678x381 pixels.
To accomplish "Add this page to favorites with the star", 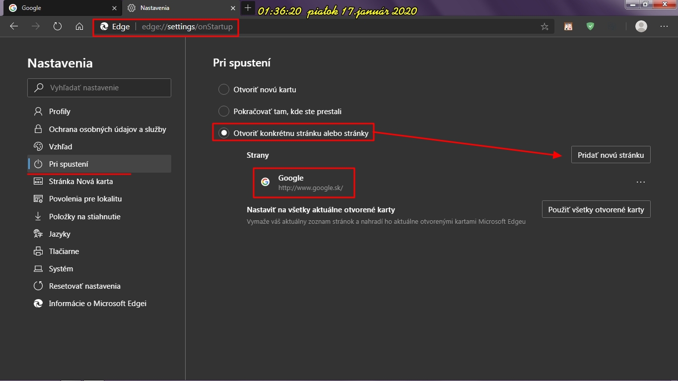I will [x=544, y=27].
